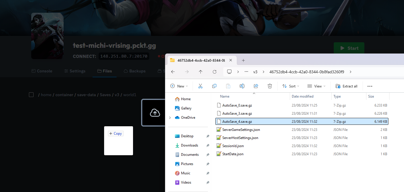Navigate back with the Back arrow

173,72
